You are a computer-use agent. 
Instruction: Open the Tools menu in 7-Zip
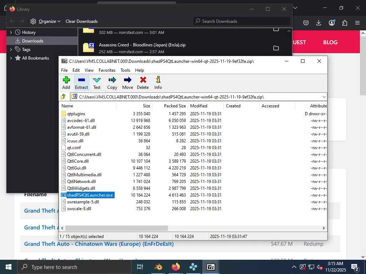coord(125,70)
